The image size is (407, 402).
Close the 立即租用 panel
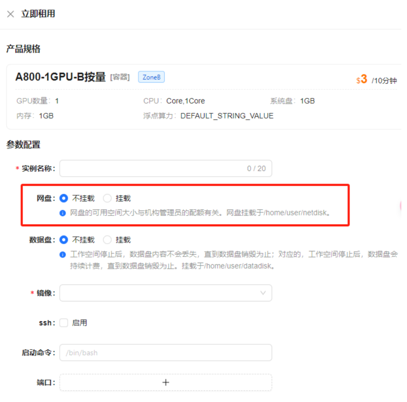click(x=10, y=14)
